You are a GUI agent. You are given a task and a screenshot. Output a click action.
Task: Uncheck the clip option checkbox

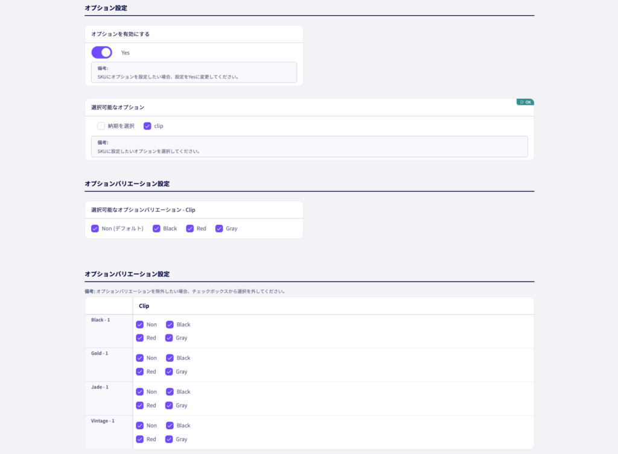point(147,126)
